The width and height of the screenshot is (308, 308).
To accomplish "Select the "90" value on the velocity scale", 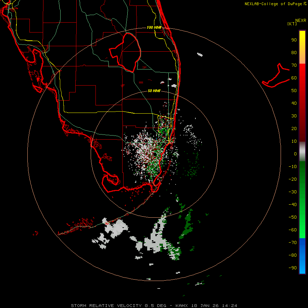I will coord(294,40).
